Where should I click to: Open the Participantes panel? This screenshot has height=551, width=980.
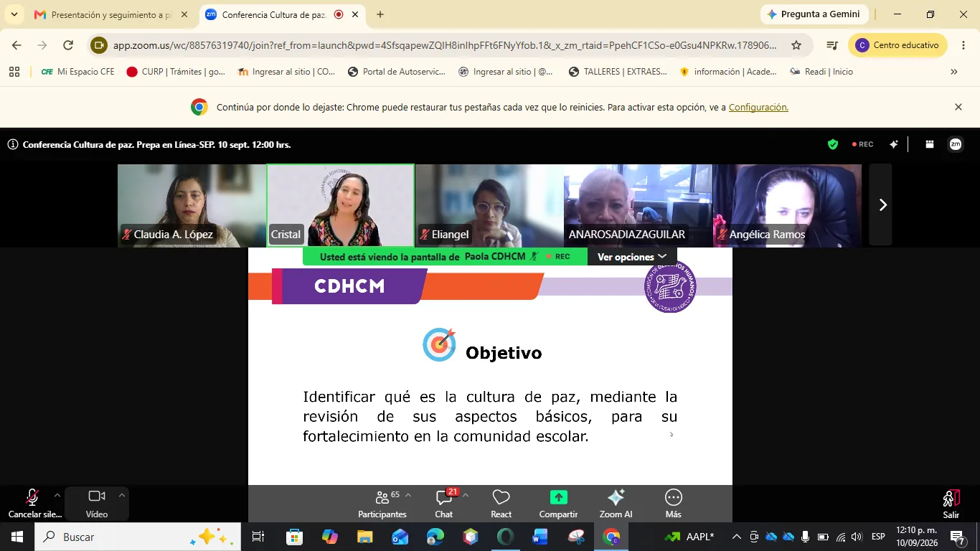382,504
